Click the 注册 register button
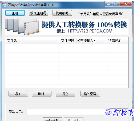 pos(15,13)
